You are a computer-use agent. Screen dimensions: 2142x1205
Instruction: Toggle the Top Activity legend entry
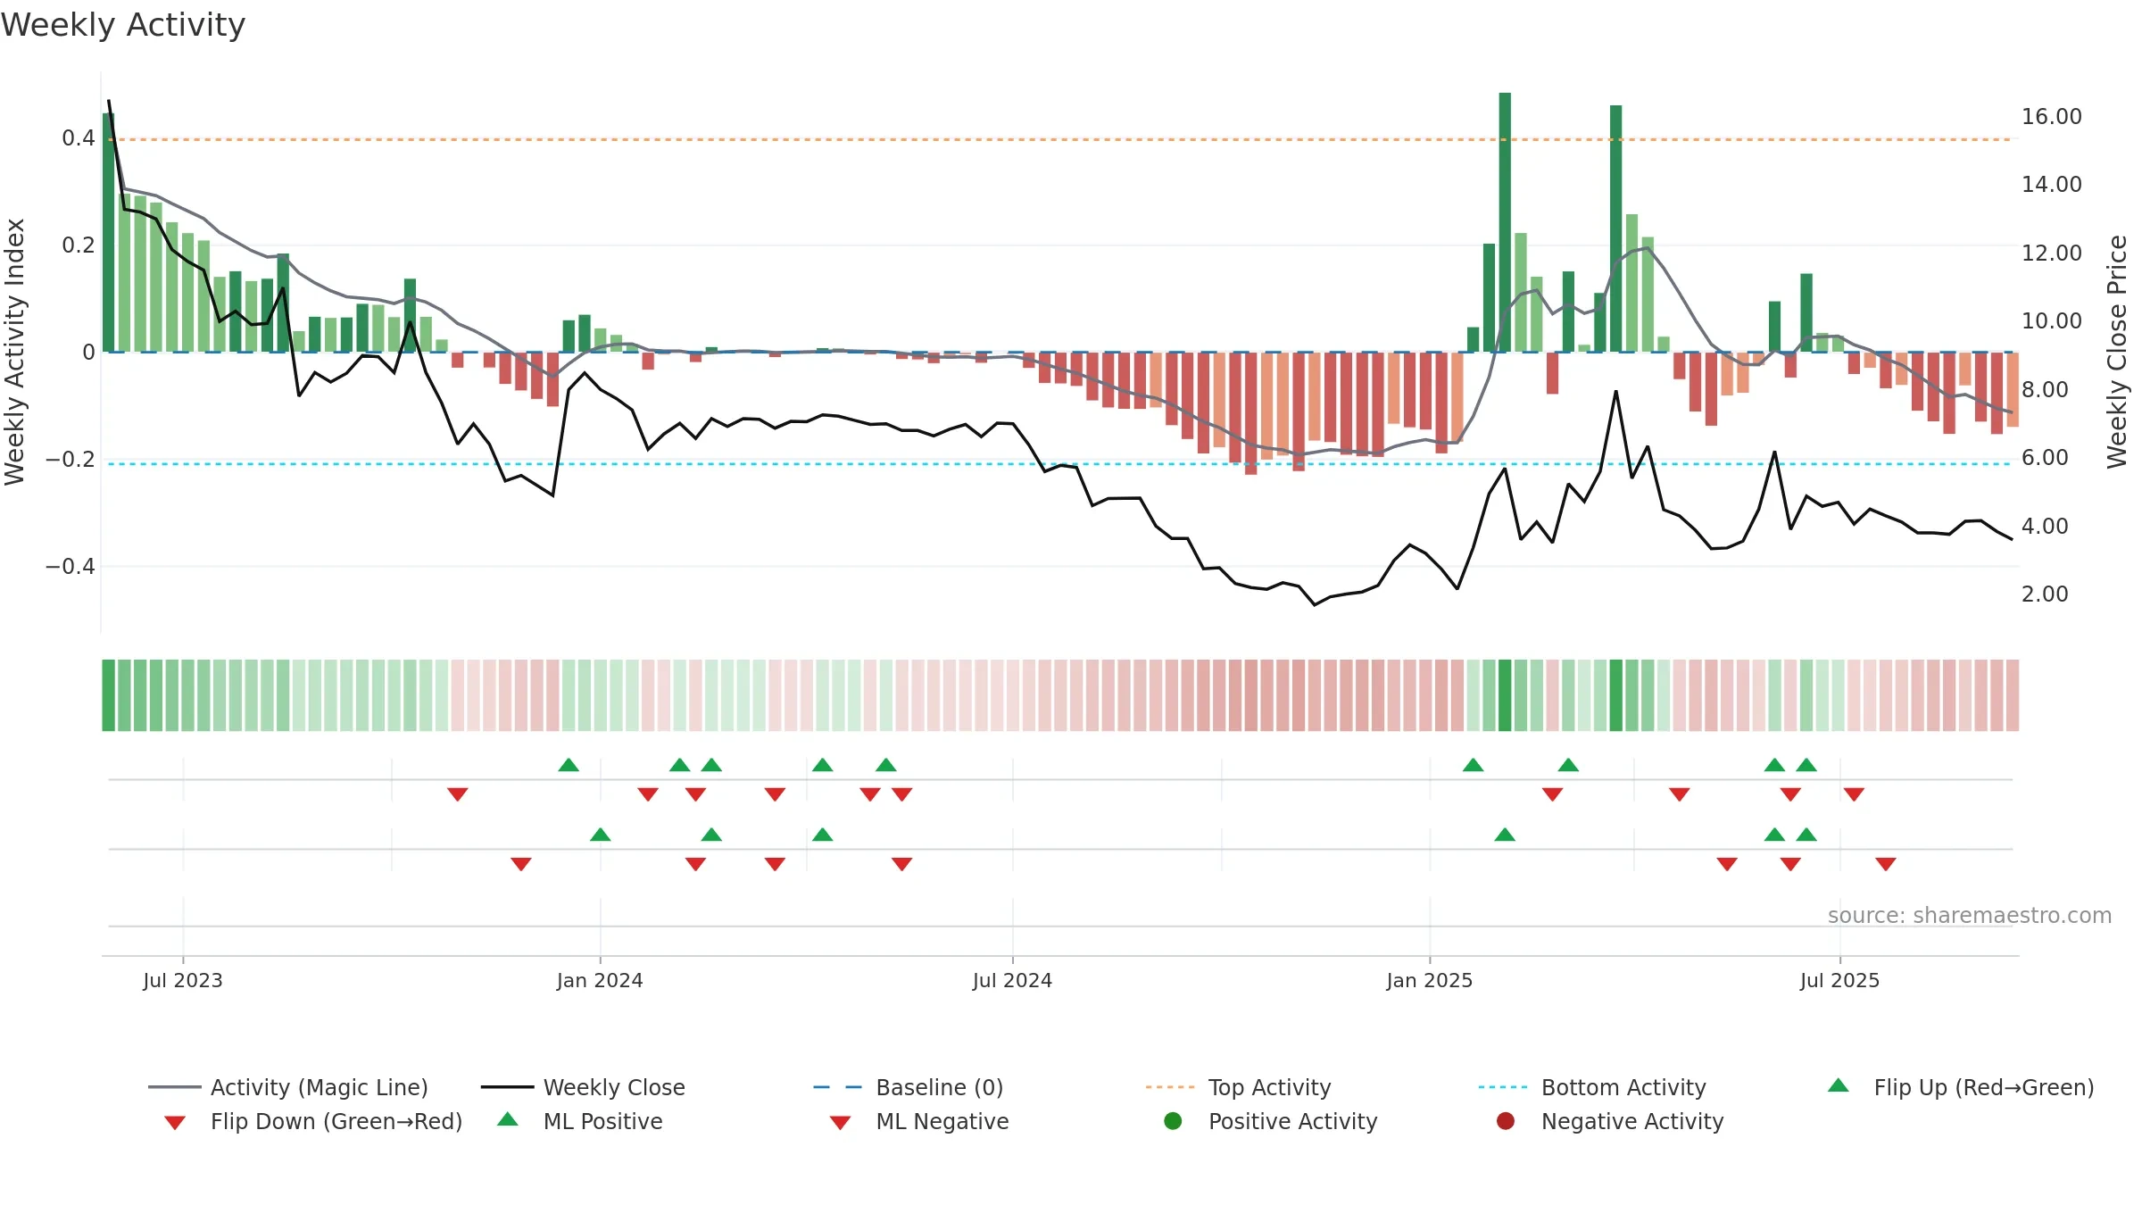(x=1238, y=1087)
